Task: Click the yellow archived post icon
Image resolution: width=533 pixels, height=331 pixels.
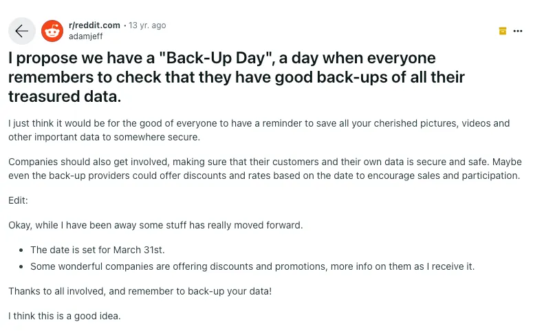Action: pos(503,31)
